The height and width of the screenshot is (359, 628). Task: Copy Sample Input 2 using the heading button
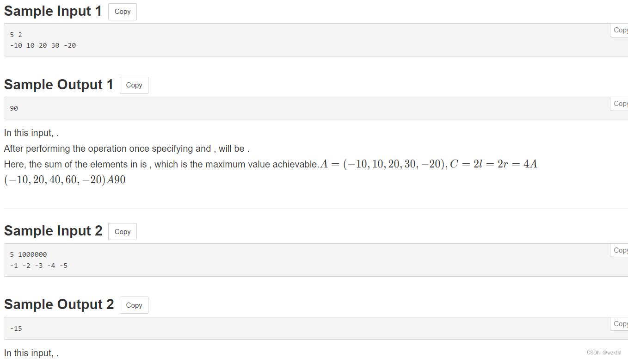(x=123, y=231)
